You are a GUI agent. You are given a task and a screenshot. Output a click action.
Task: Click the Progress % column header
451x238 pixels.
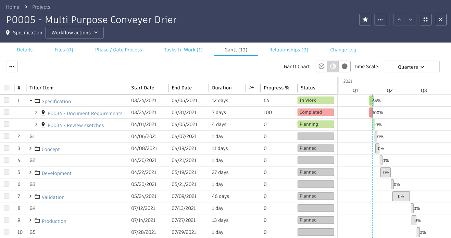point(276,88)
